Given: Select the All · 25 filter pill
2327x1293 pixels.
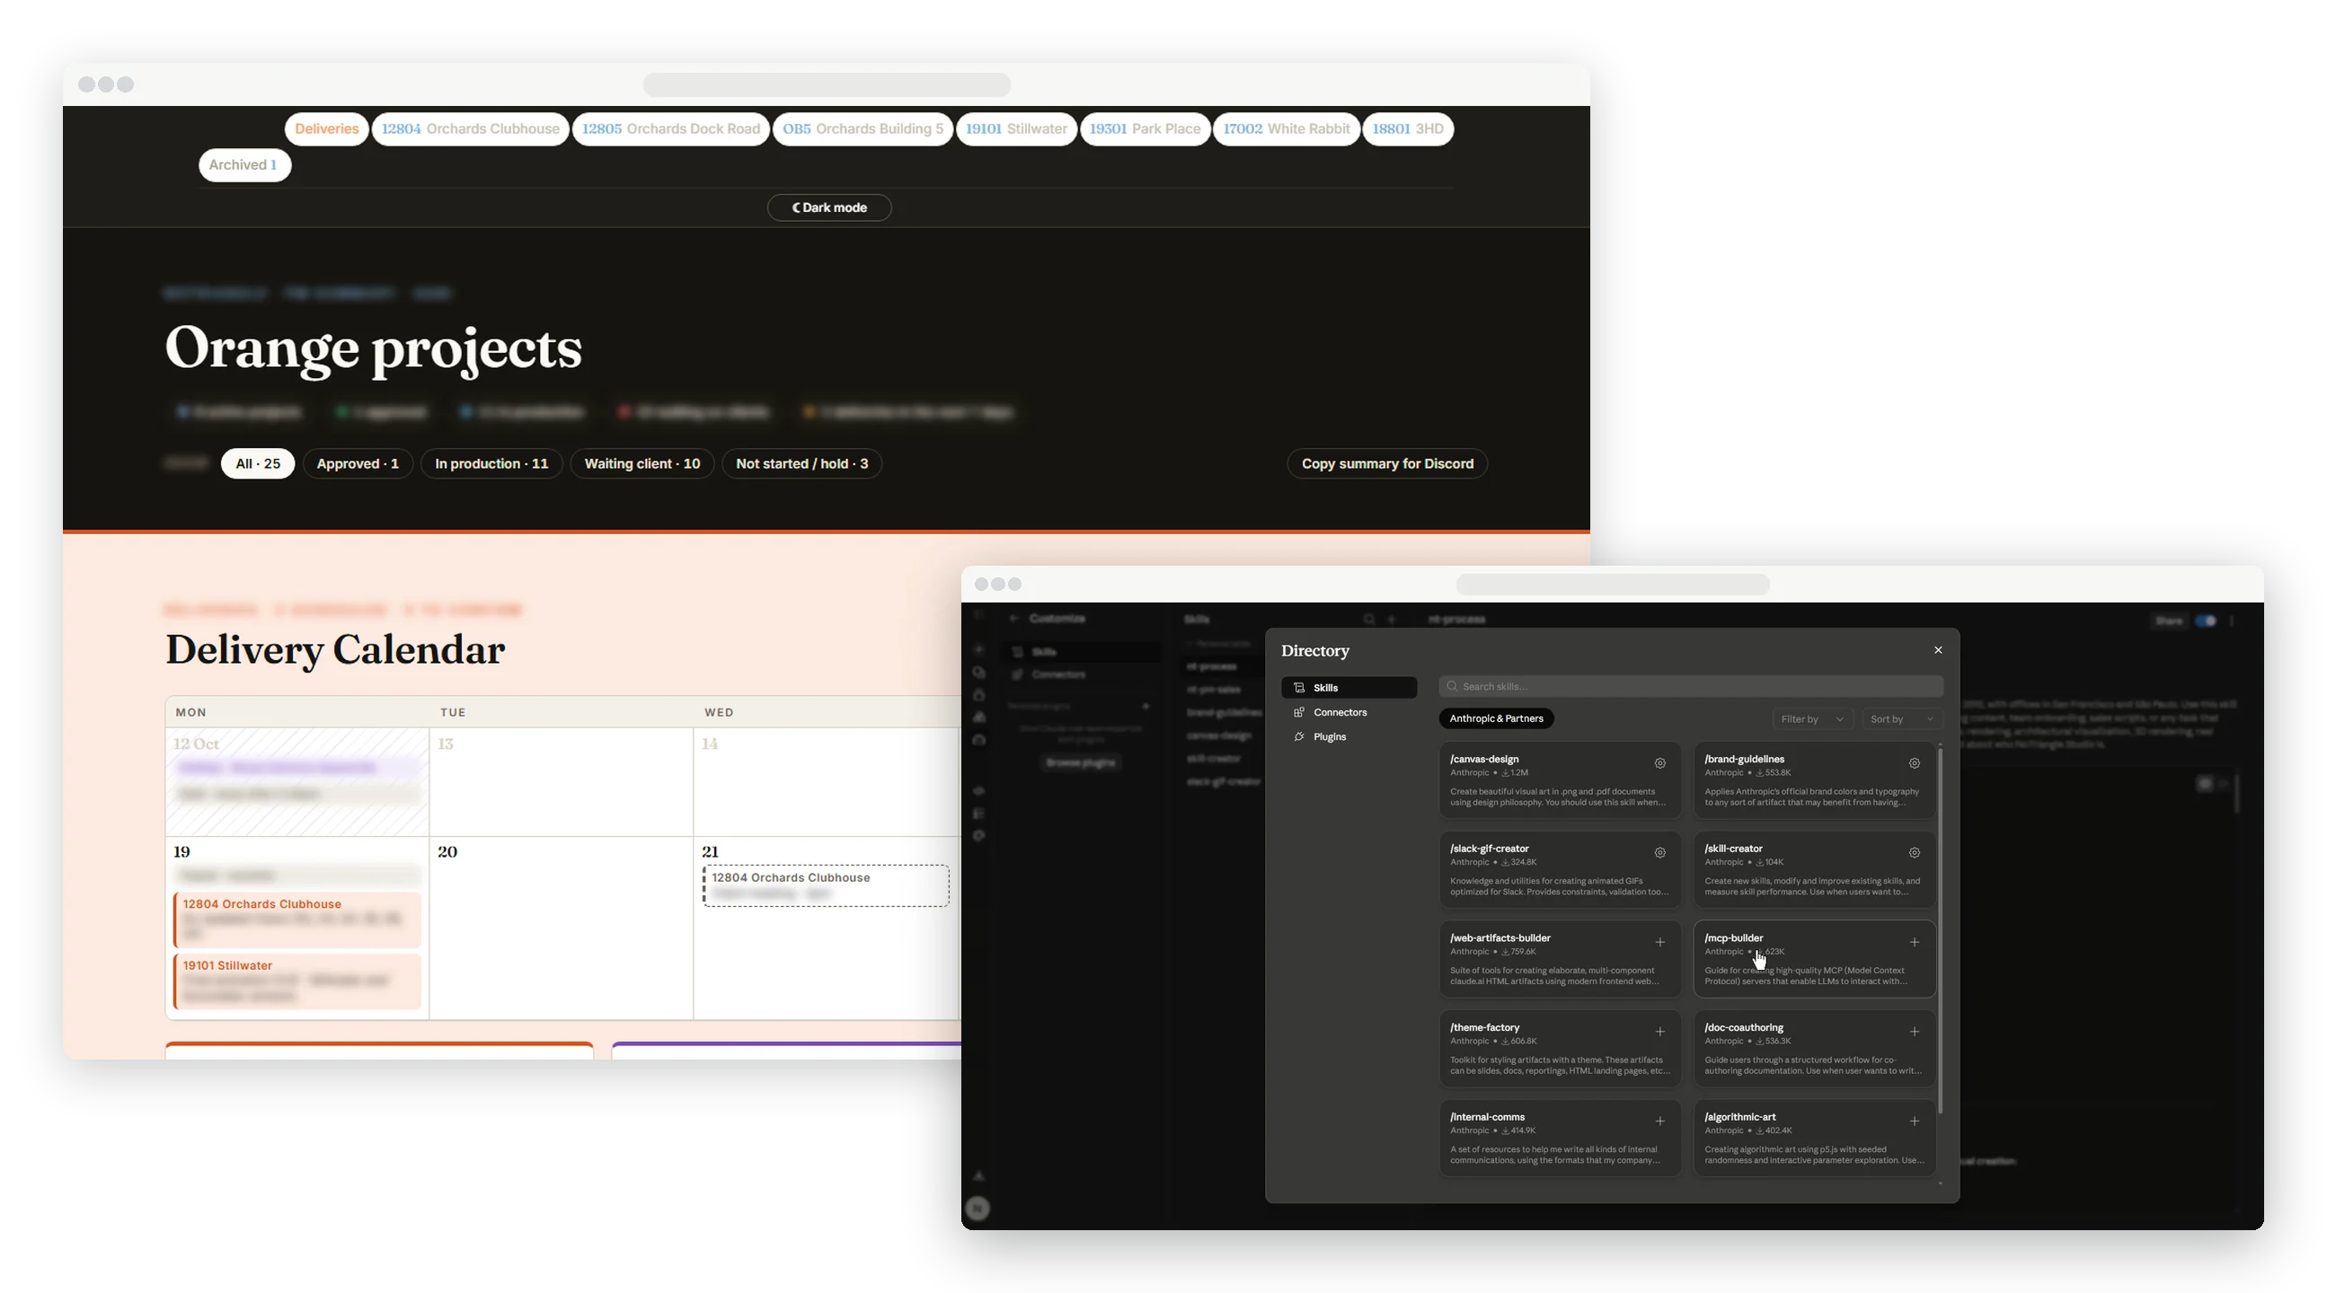Looking at the screenshot, I should coord(258,464).
